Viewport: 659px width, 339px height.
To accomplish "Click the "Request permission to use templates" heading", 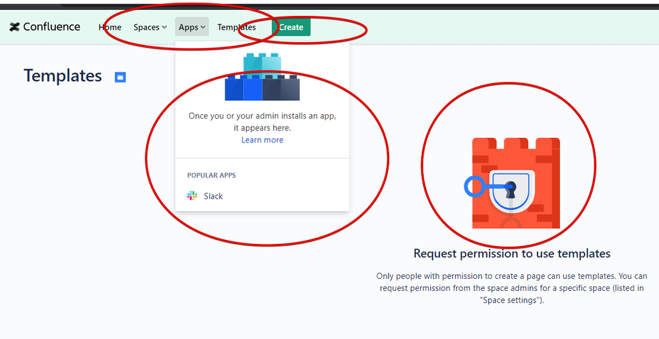I will [x=512, y=253].
